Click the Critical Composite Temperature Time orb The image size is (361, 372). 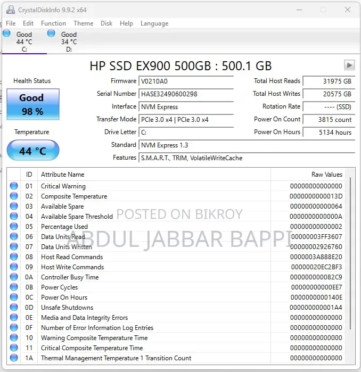coord(14,348)
